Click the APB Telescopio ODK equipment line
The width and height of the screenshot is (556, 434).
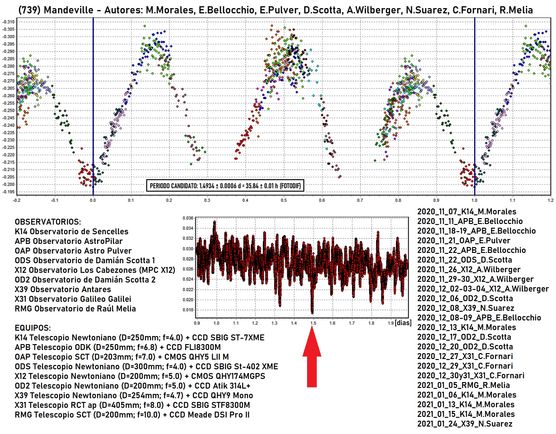coord(118,347)
